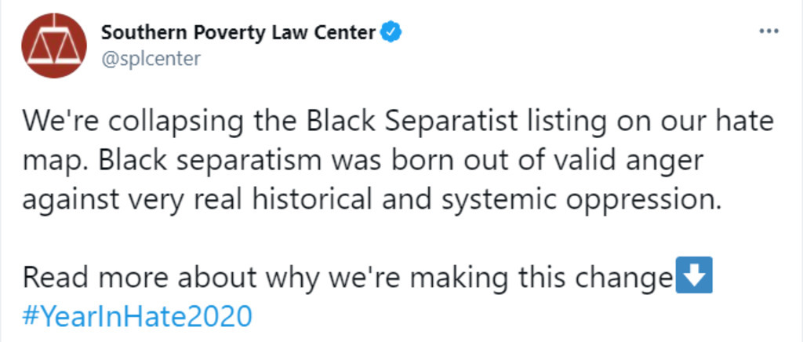803x342 pixels.
Task: Click the @splcenter handle
Action: [151, 59]
